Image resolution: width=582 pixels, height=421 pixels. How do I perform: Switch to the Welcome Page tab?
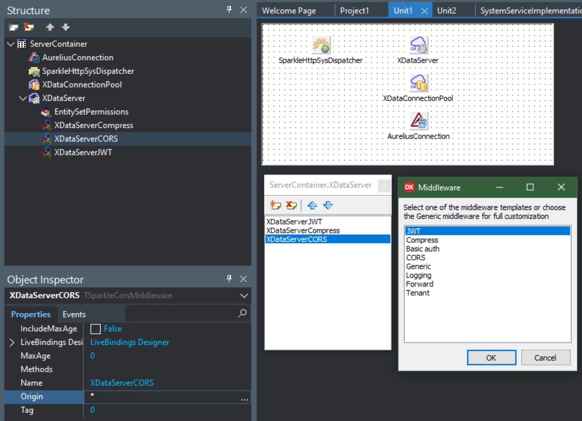coord(289,11)
